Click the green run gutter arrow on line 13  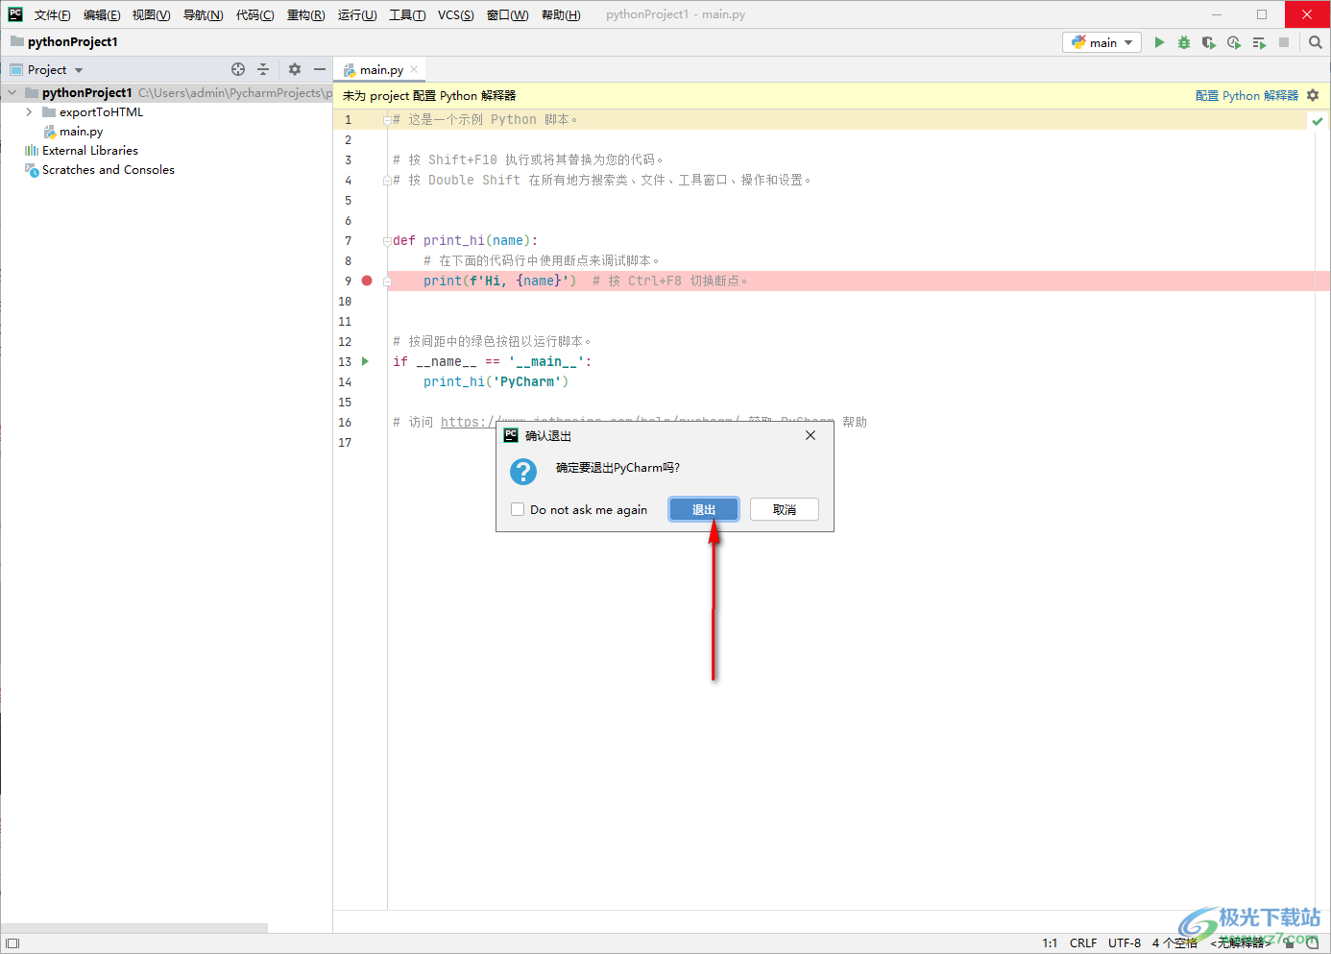[365, 361]
